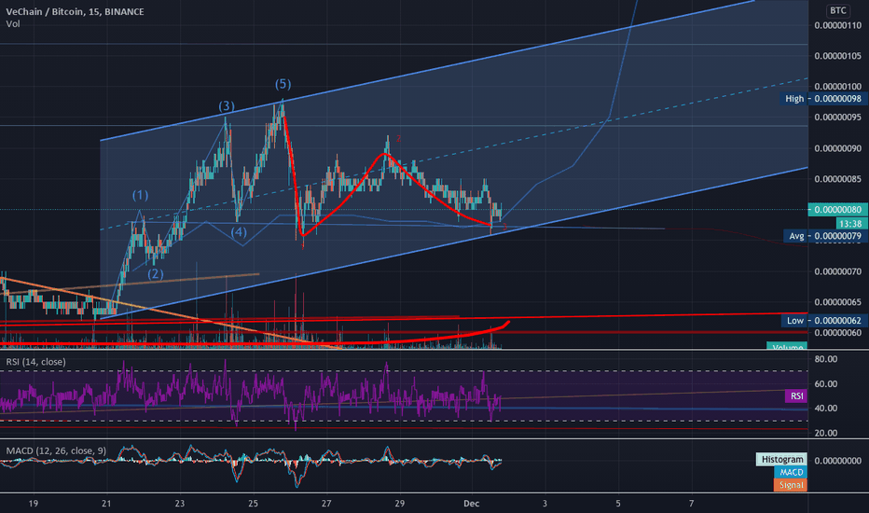Click the High 0.00000098 price label
This screenshot has height=513, width=869.
823,99
